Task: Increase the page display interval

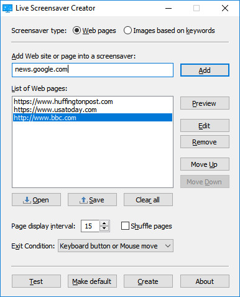Action: pyautogui.click(x=104, y=224)
